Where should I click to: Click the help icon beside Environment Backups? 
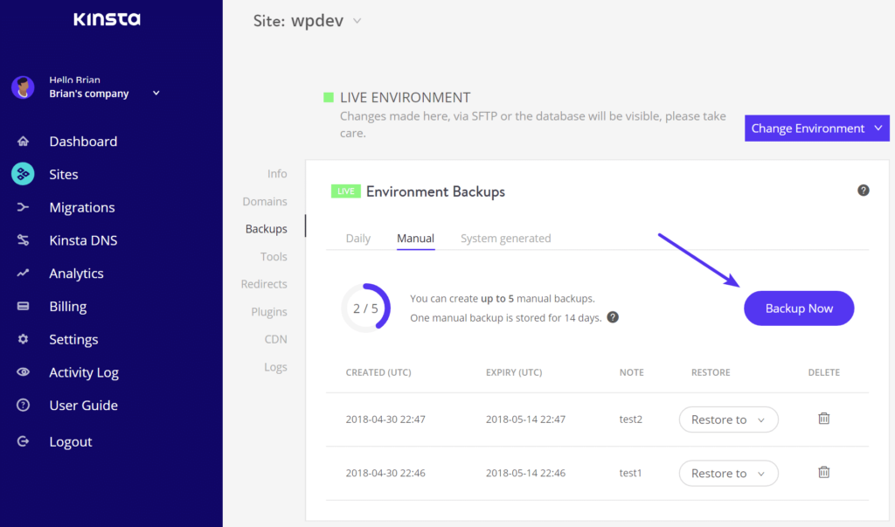(x=863, y=191)
